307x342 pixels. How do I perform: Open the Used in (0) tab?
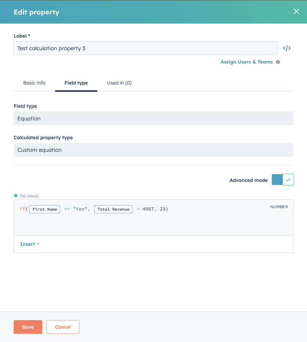[x=119, y=83]
